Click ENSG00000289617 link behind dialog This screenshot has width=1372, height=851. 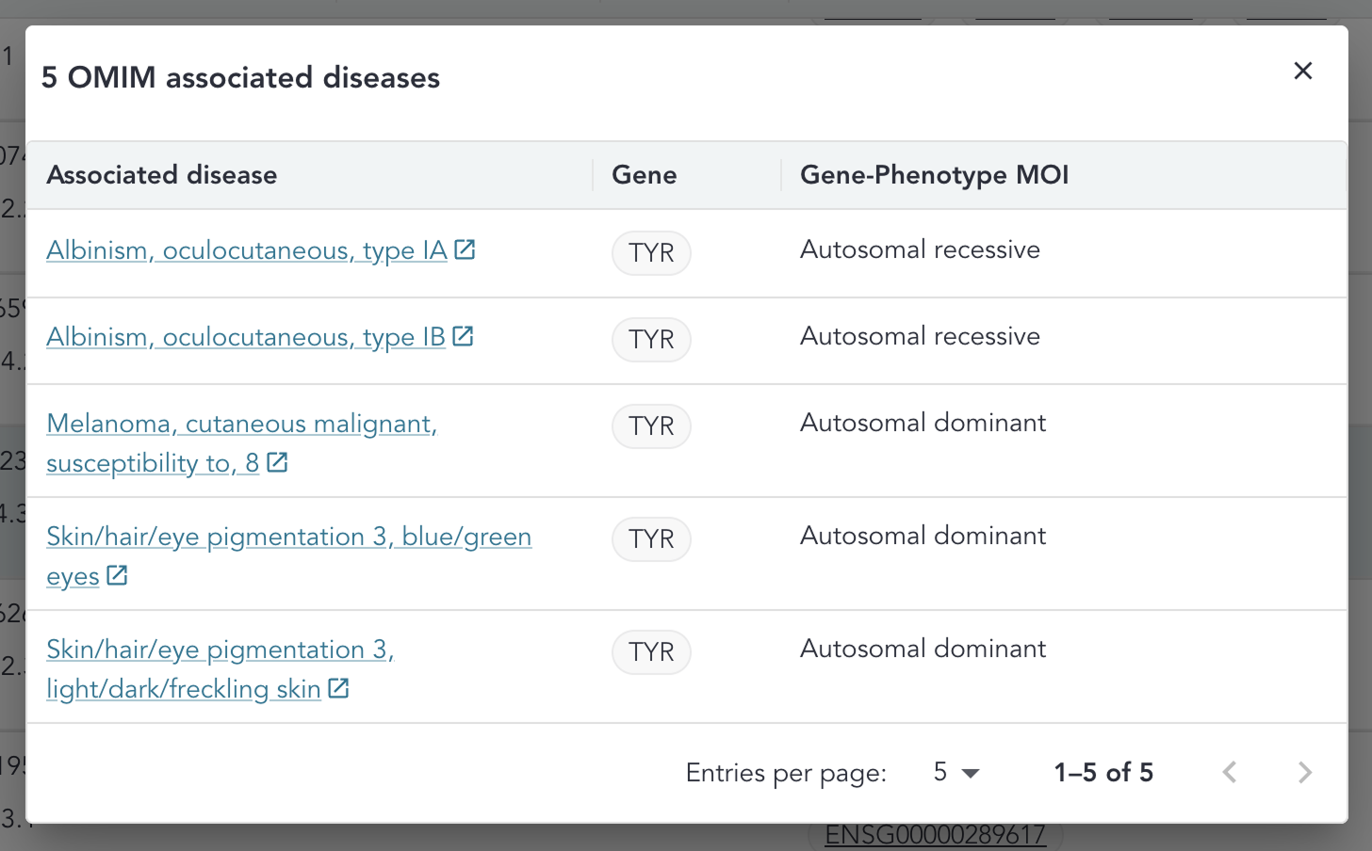[x=934, y=836]
